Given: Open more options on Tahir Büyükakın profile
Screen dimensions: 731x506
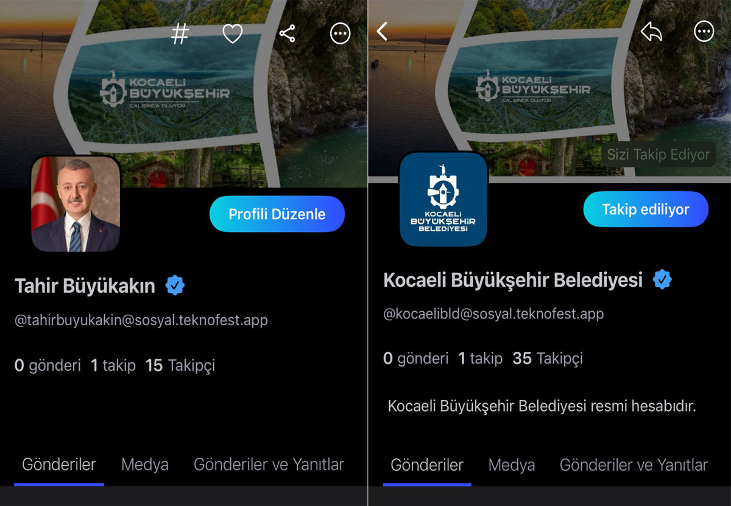Looking at the screenshot, I should (340, 34).
